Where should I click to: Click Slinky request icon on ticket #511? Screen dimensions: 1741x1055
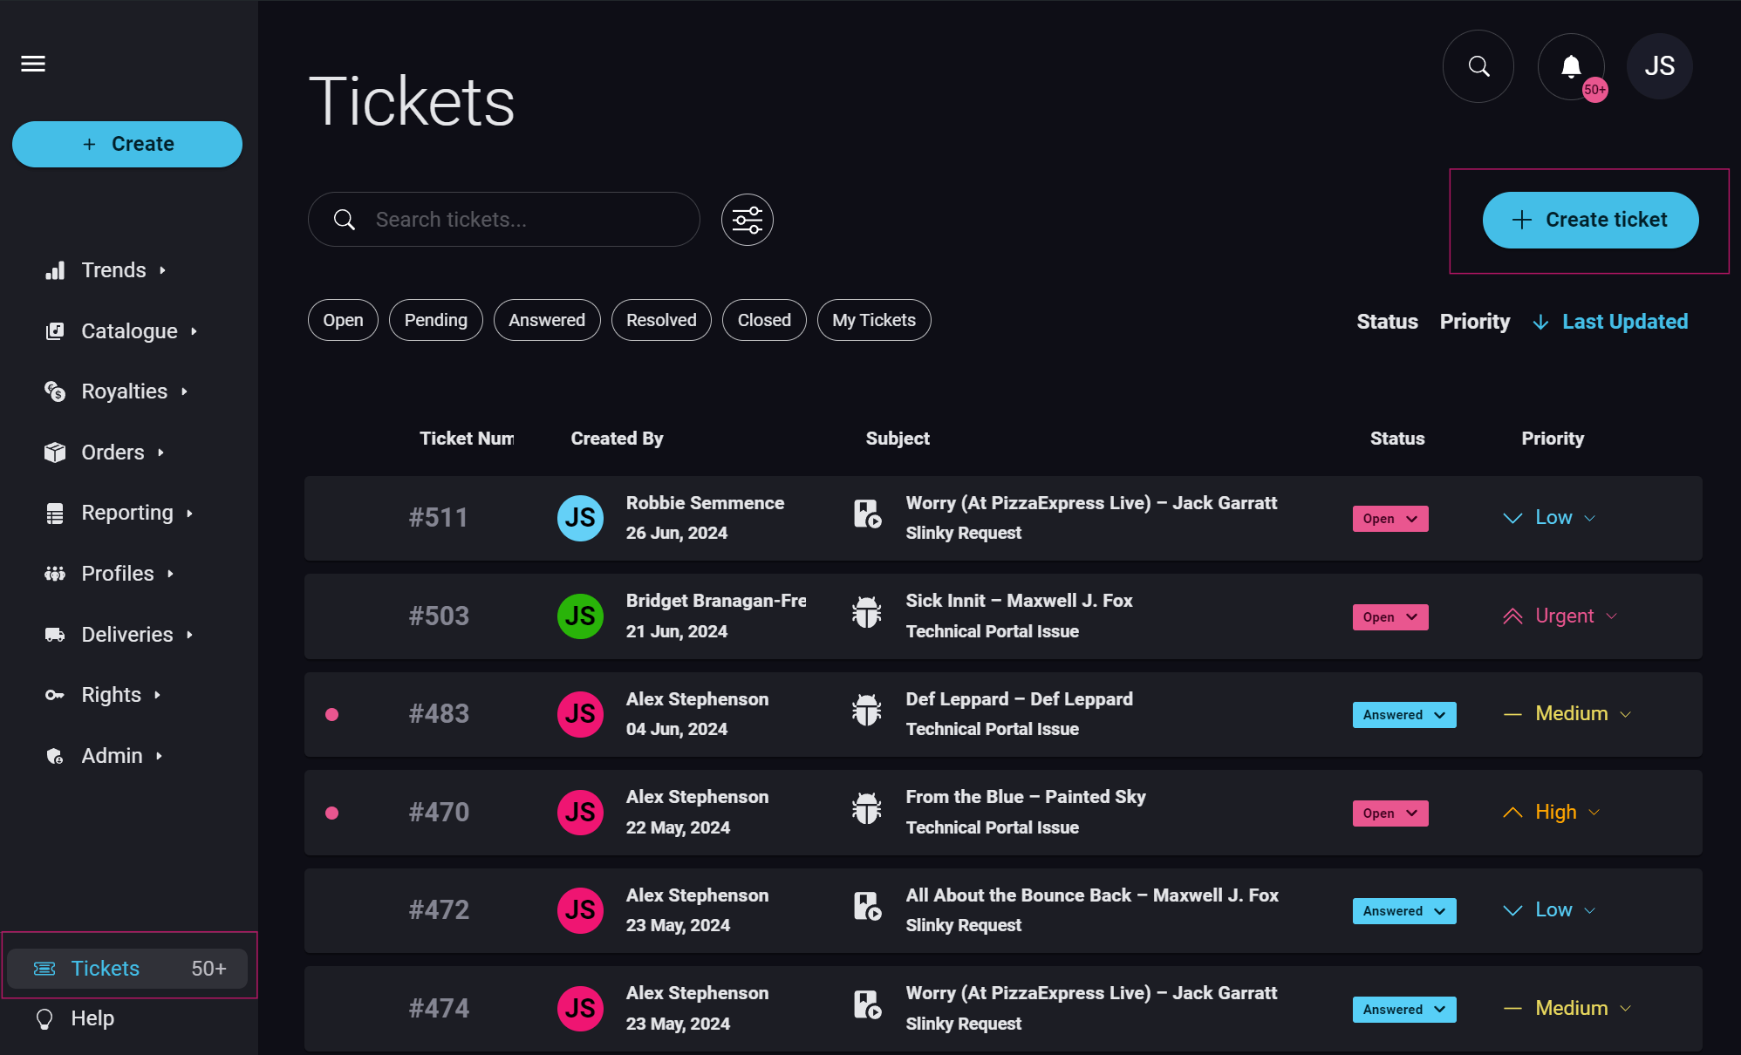pos(867,514)
